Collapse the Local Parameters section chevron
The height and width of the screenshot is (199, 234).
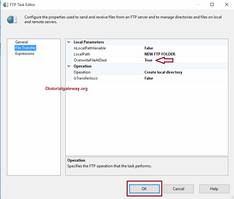pyautogui.click(x=69, y=42)
